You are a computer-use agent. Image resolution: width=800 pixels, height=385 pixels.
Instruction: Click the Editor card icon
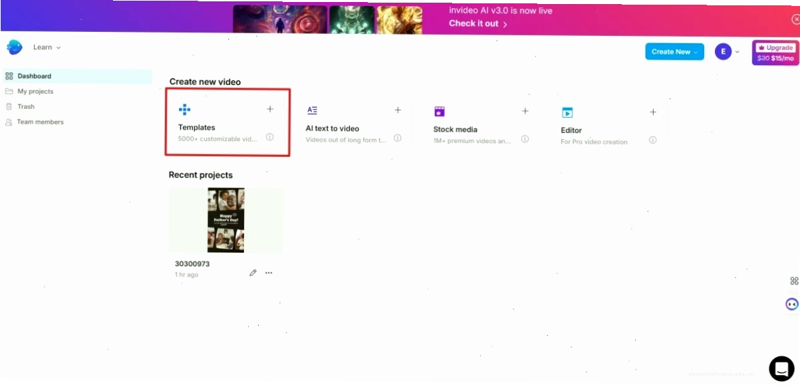pos(567,113)
